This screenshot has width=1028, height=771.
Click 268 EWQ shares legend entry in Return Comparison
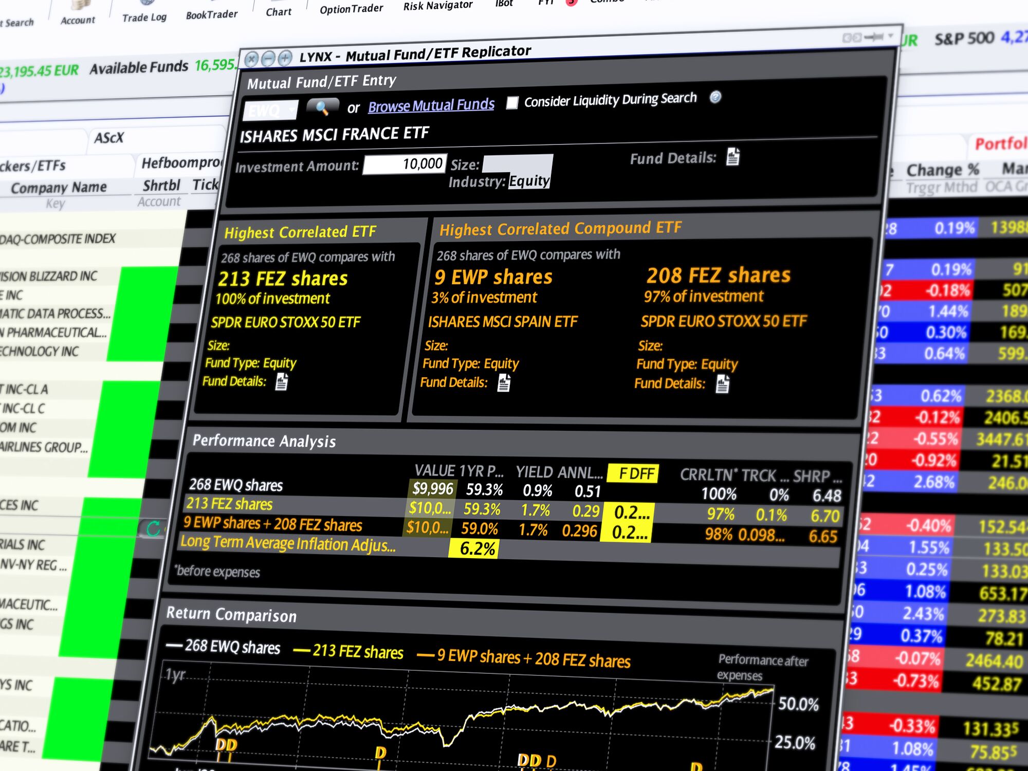coord(224,646)
